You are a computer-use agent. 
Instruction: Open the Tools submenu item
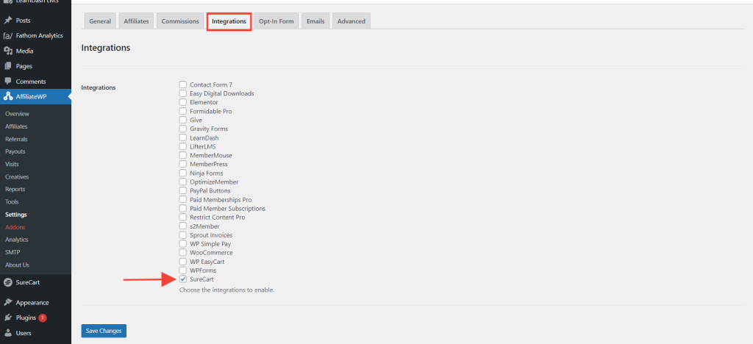[x=12, y=202]
